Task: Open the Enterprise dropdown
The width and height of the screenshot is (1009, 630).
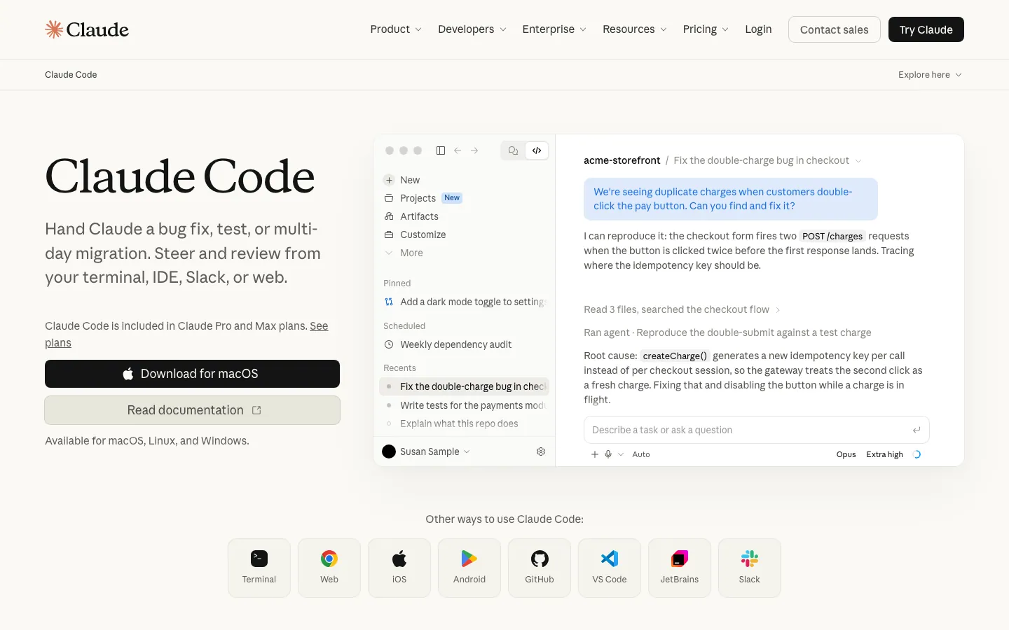Action: click(554, 29)
